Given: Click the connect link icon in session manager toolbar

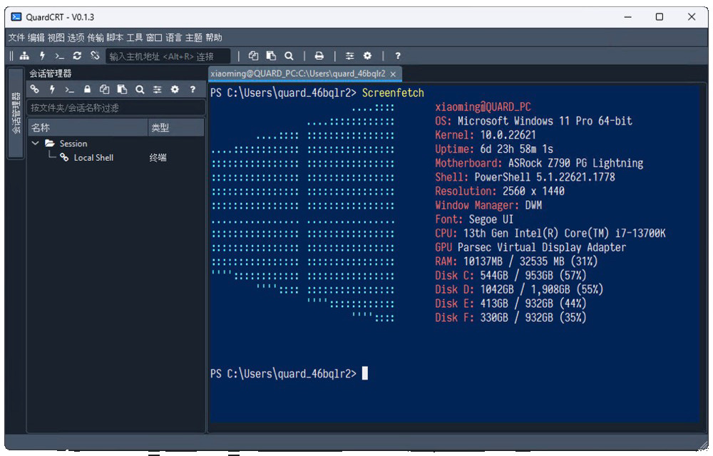Looking at the screenshot, I should point(34,90).
